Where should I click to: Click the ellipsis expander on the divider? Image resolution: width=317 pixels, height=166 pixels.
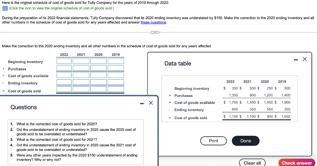click(155, 32)
